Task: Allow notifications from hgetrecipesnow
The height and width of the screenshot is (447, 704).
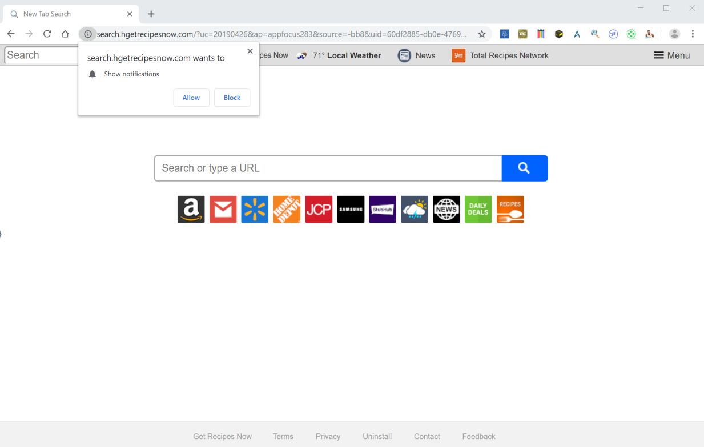Action: (x=191, y=98)
